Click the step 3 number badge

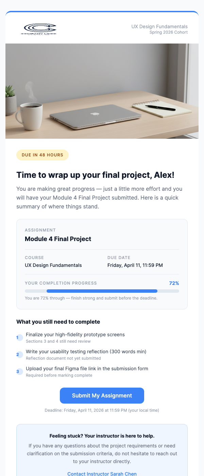point(19,372)
